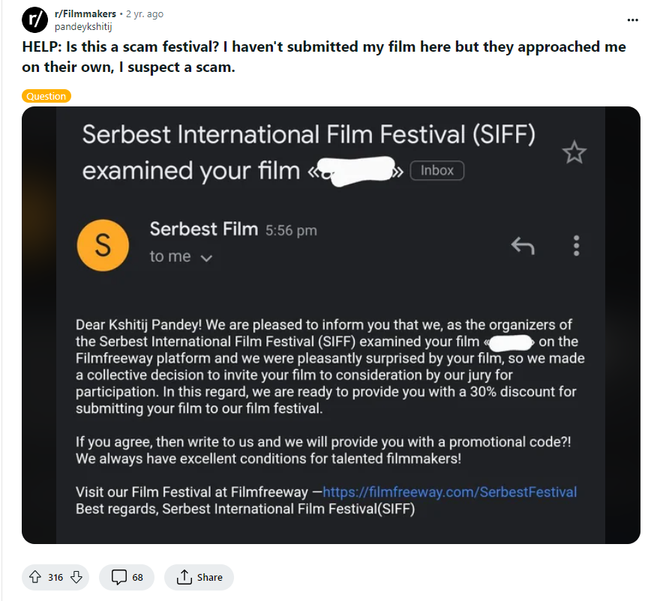Open the email's vertical three-dot menu
The width and height of the screenshot is (648, 601).
576,245
